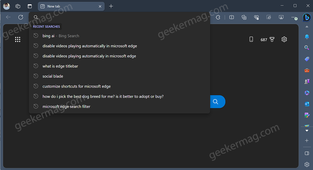
Task: Open Internet Explorer mode icon
Action: coord(269,17)
